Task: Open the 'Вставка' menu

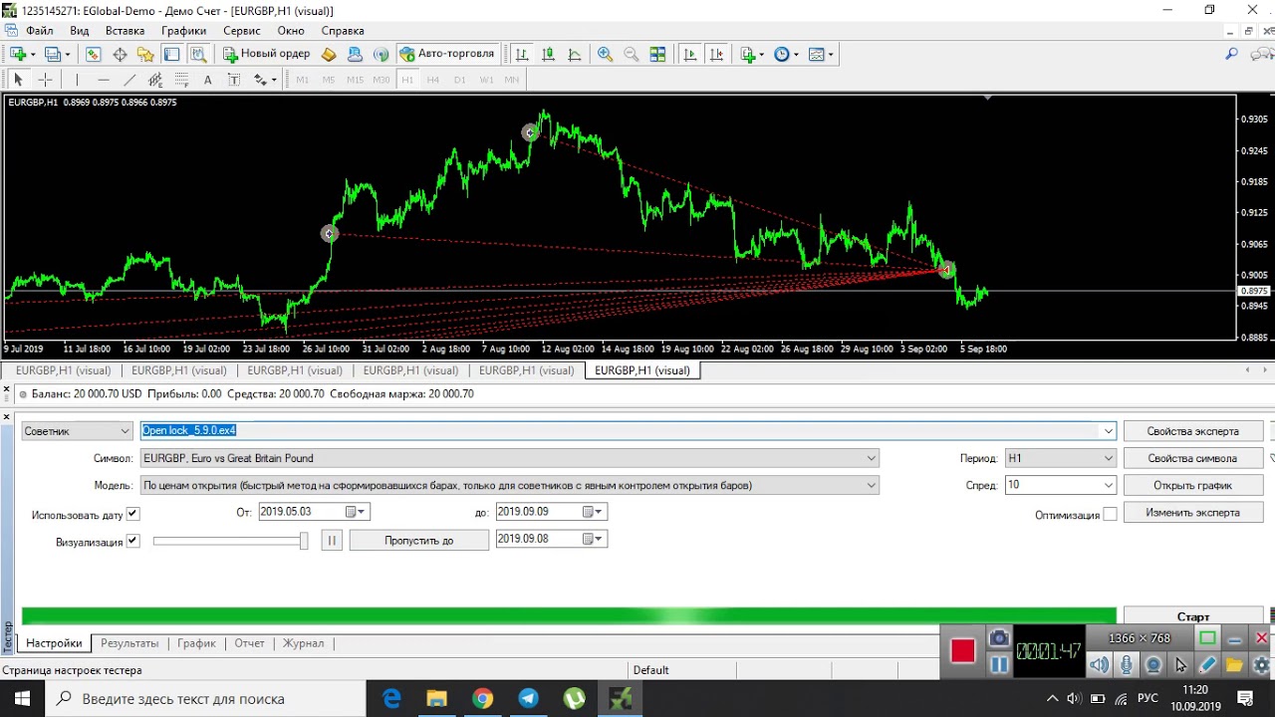Action: tap(125, 31)
